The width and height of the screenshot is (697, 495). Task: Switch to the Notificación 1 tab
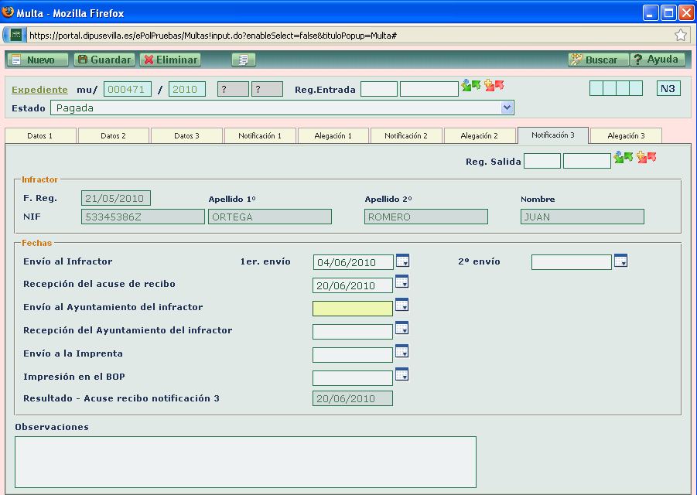click(258, 135)
